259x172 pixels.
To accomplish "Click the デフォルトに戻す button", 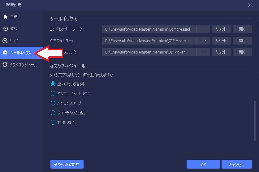I will pos(67,165).
